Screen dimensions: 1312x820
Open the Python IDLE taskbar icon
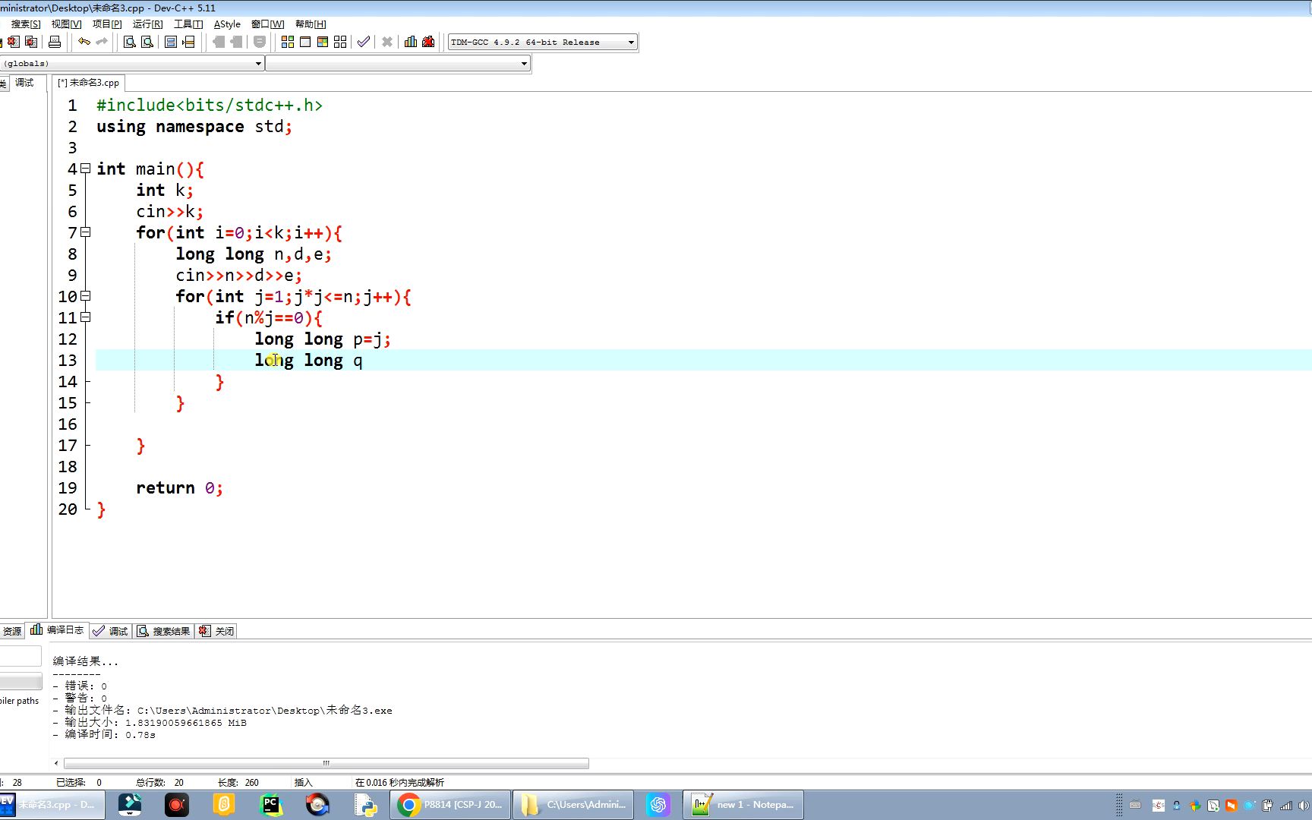click(365, 805)
